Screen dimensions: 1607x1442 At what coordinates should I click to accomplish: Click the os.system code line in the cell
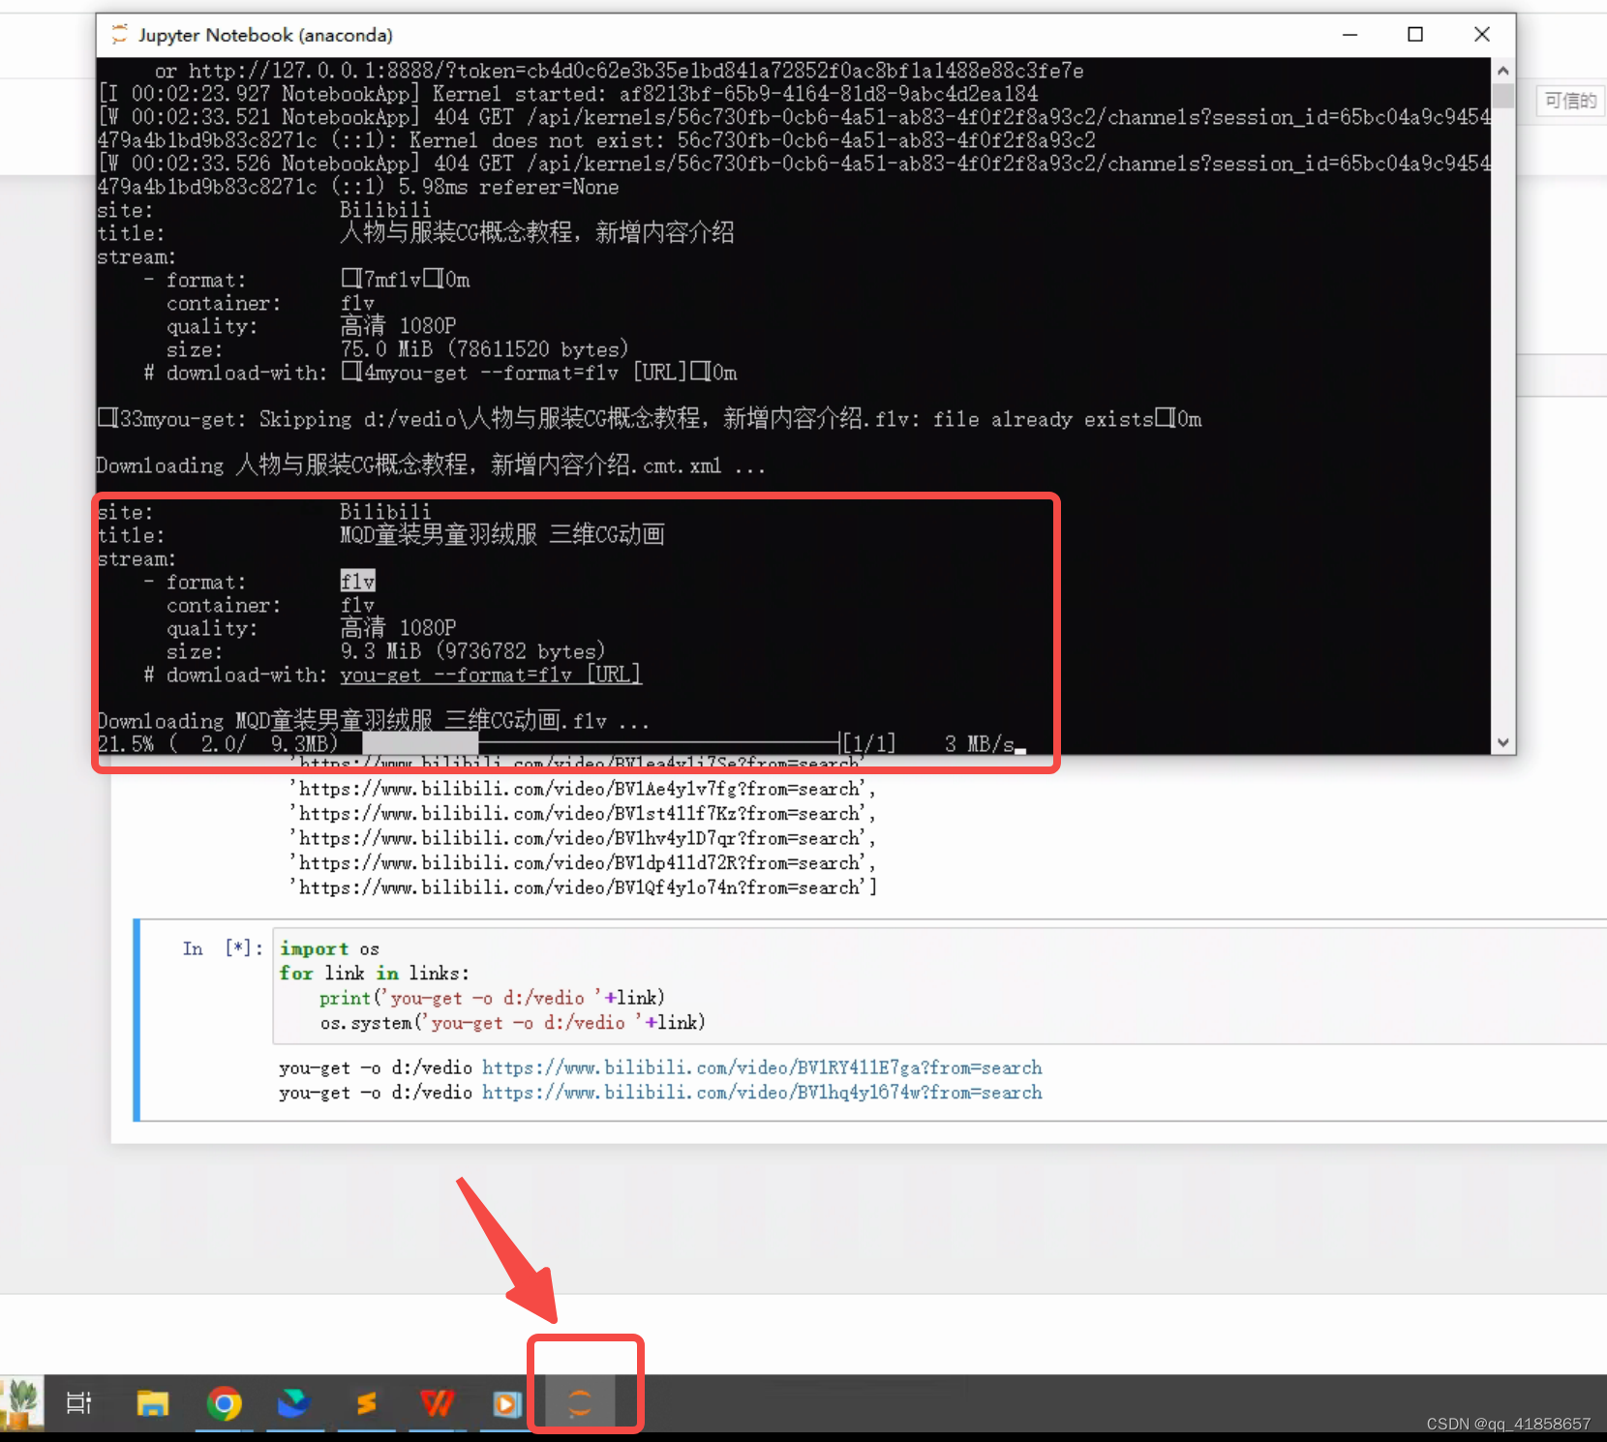[x=513, y=1022]
